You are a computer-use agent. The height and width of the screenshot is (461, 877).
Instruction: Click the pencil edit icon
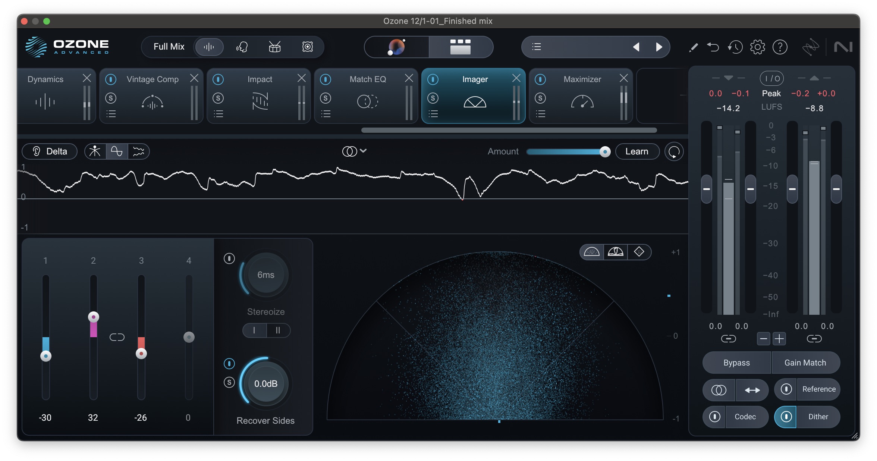point(693,47)
